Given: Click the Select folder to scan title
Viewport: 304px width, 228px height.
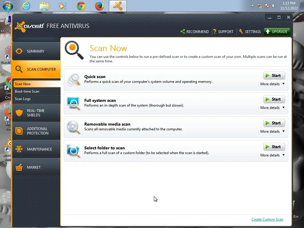Looking at the screenshot, I should [104, 148].
